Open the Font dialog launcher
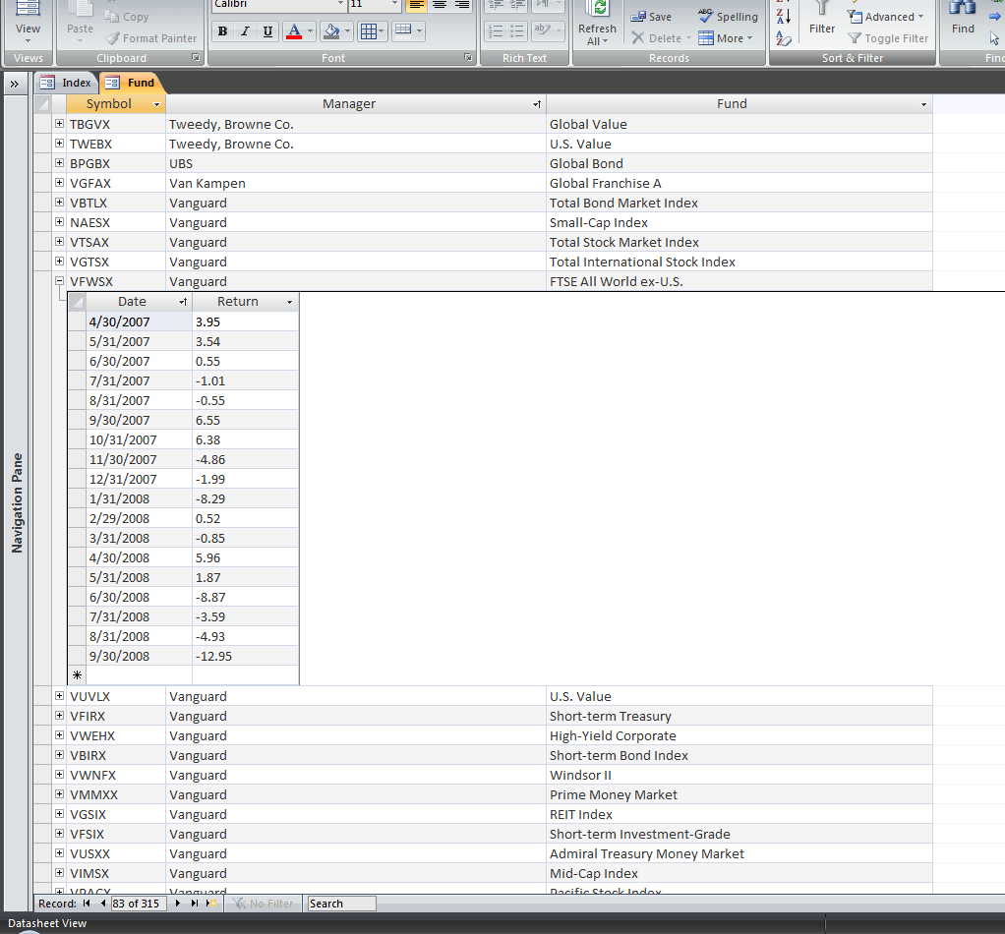This screenshot has height=934, width=1005. 468,58
